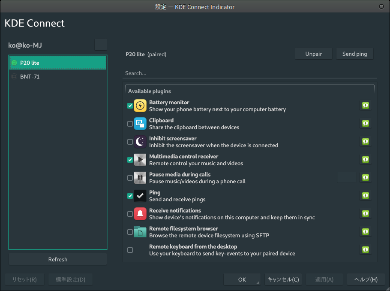Click the 標準設定(D) defaults button
Viewport: 390px width, 291px height.
click(x=70, y=279)
